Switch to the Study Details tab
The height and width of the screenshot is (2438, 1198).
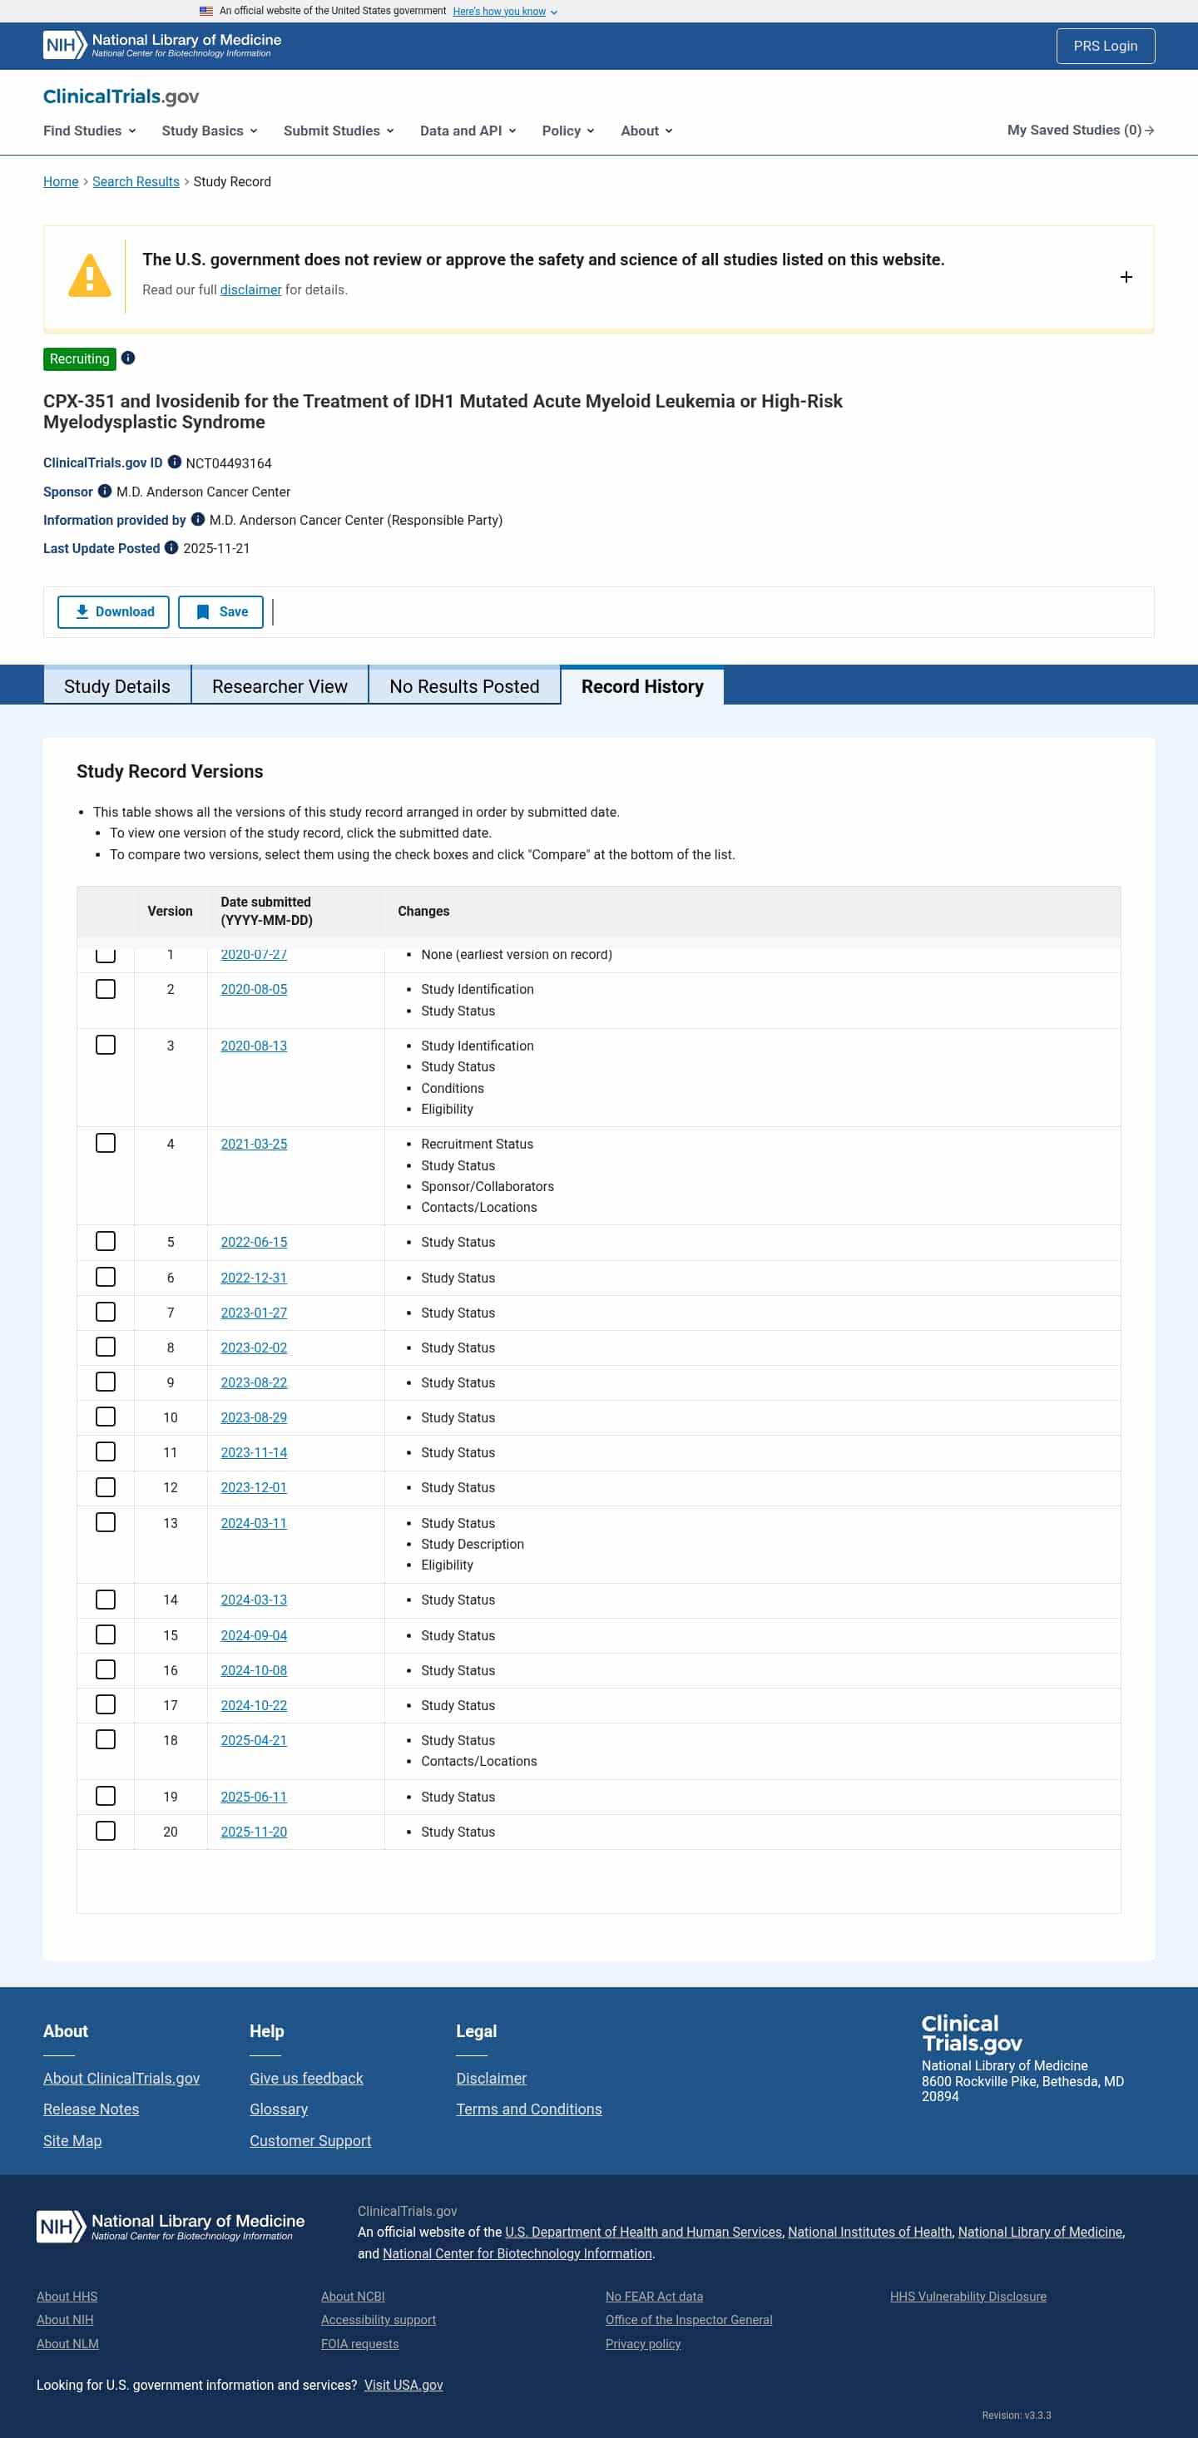tap(117, 686)
